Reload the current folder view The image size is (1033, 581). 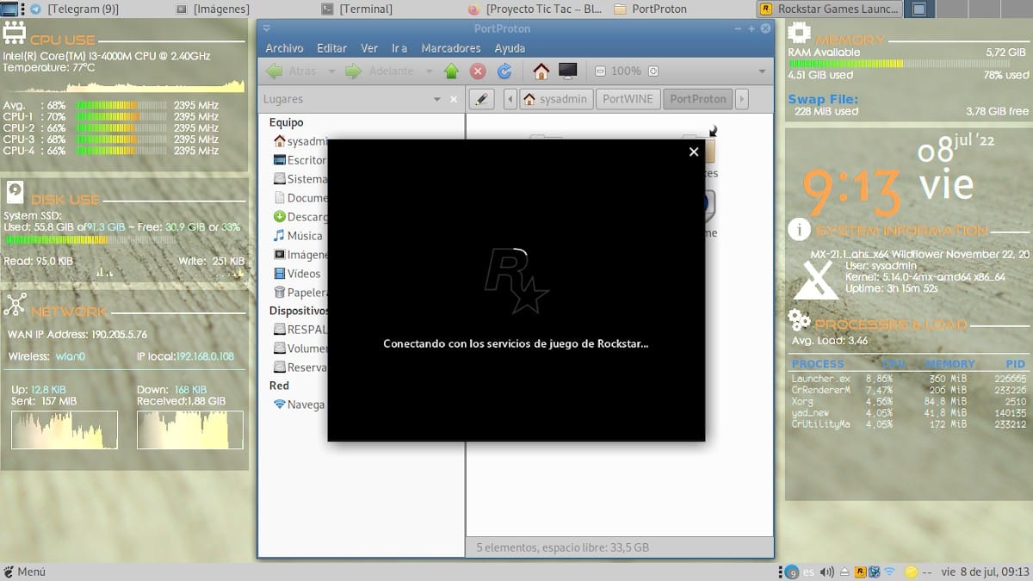click(504, 71)
